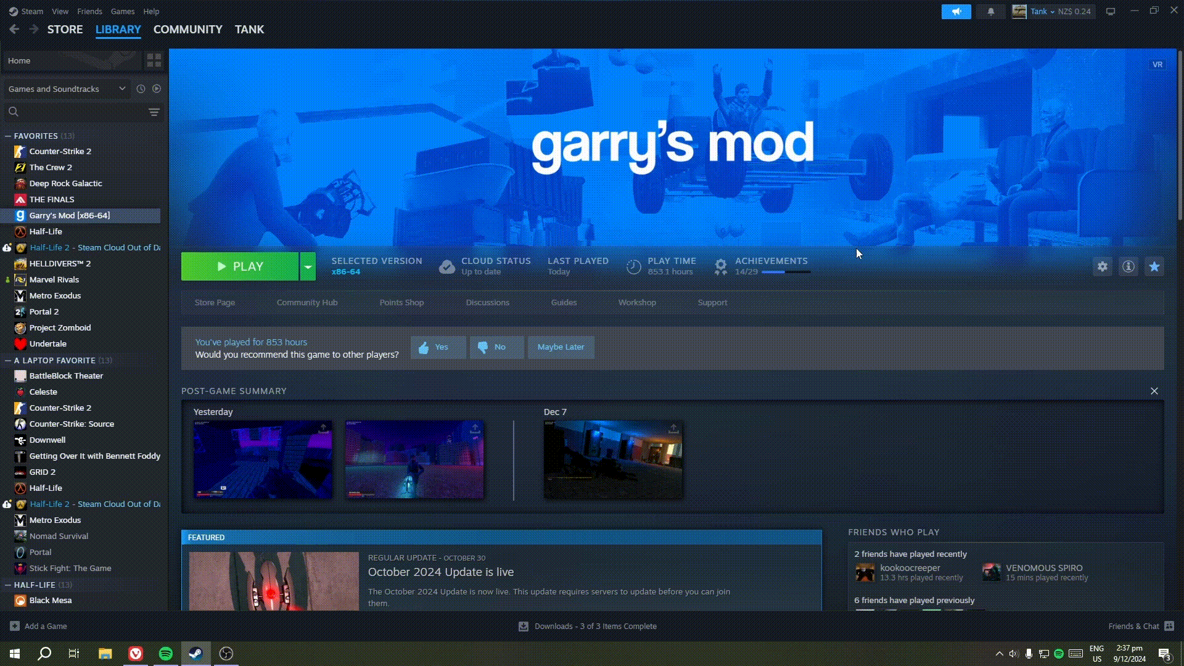The width and height of the screenshot is (1184, 666).
Task: Show ready-to-play games filter icon
Action: pos(157,89)
